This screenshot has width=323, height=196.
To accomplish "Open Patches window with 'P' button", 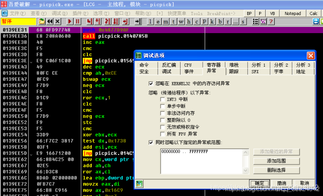I will point(204,22).
